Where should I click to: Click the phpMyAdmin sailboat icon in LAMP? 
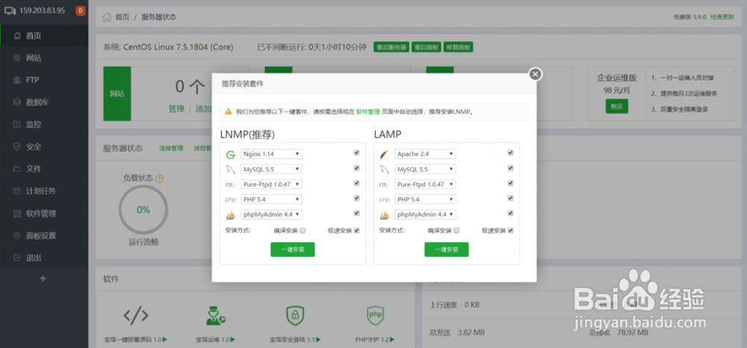[x=385, y=215]
